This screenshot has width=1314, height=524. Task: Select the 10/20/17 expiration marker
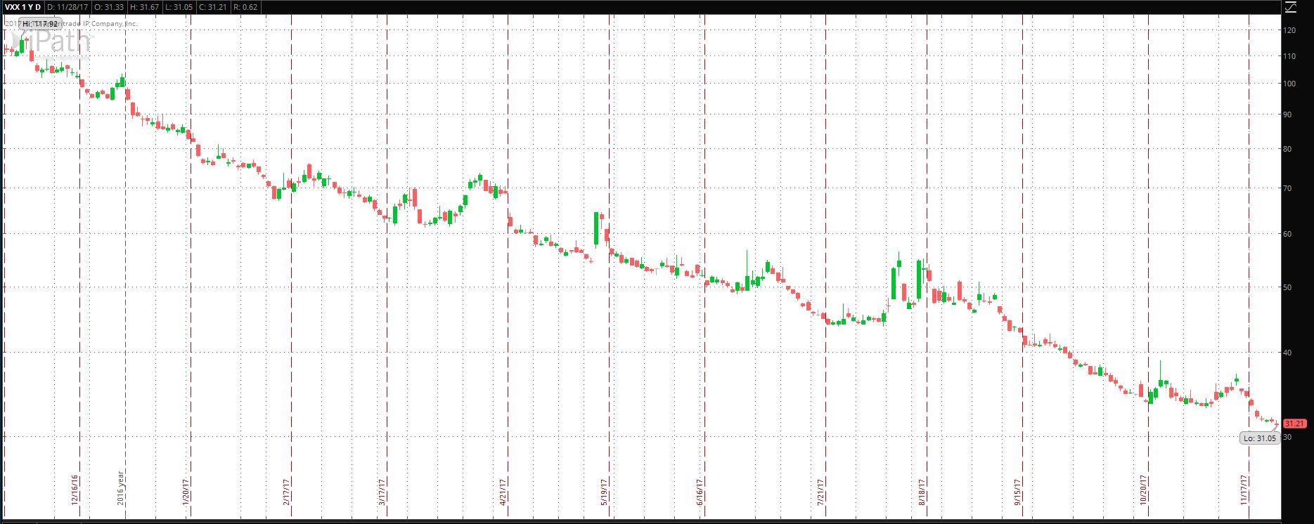click(1143, 490)
